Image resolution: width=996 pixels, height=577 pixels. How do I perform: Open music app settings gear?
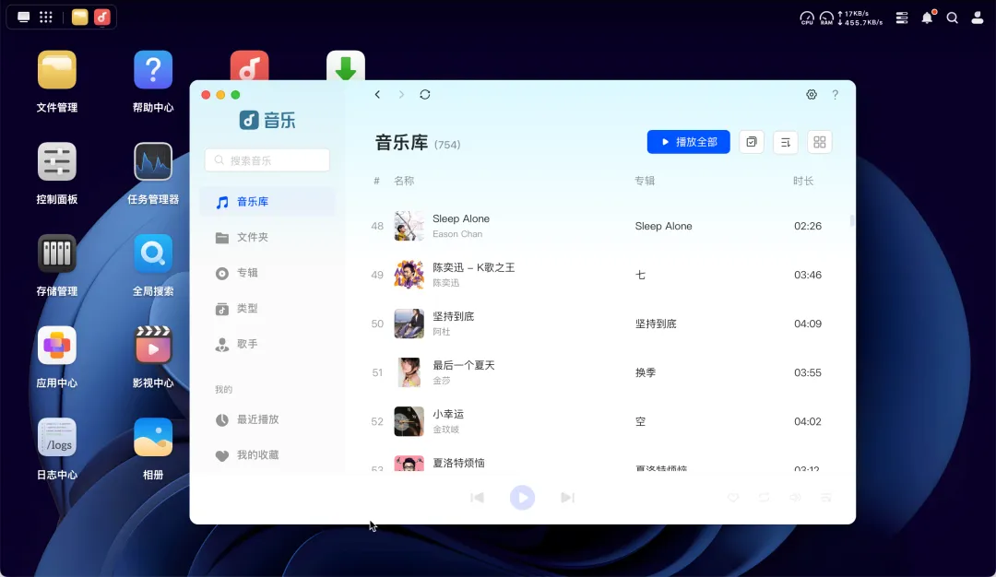tap(812, 95)
